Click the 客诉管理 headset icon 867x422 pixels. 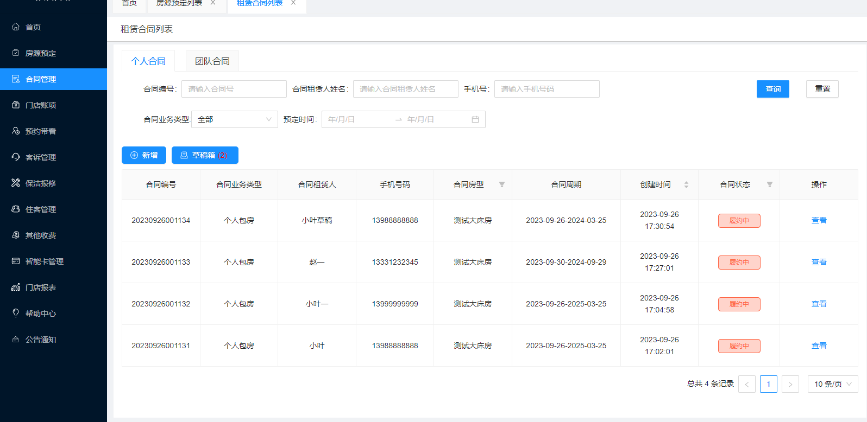(x=16, y=157)
